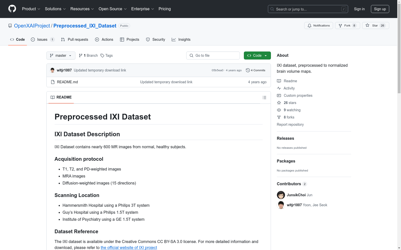Open the README outline icon
401x250 pixels.
tap(264, 97)
